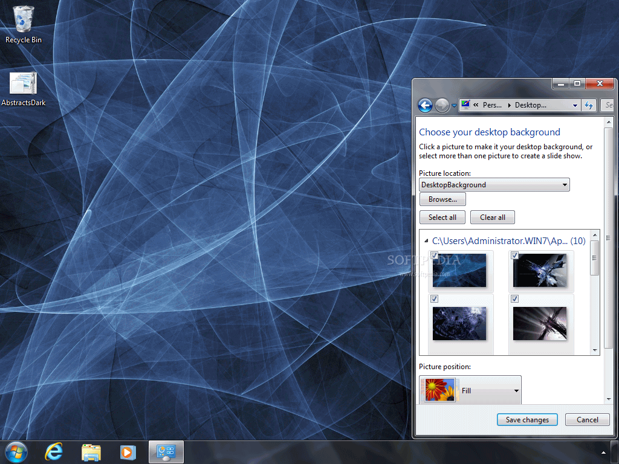This screenshot has width=619, height=464.
Task: Uncheck the light rays wallpaper checkbox
Action: point(515,298)
